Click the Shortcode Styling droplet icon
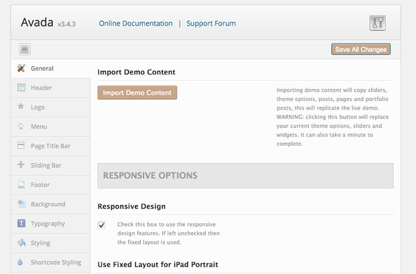 [x=20, y=262]
